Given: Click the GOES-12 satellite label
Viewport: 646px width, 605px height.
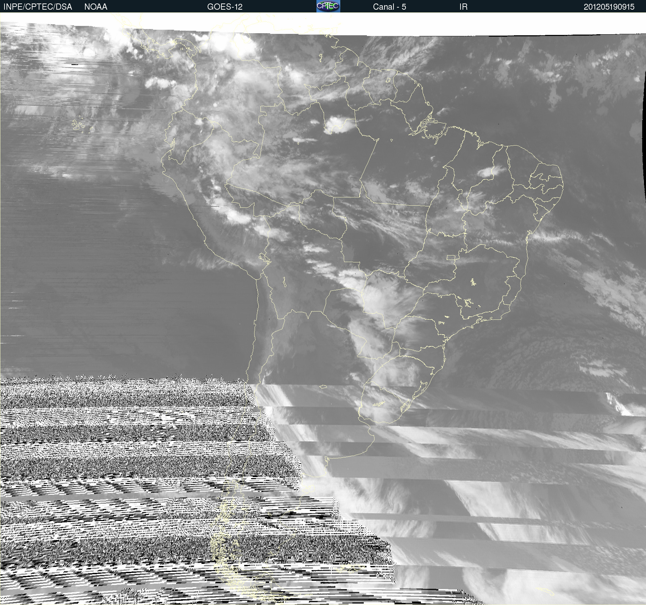Looking at the screenshot, I should coord(225,7).
